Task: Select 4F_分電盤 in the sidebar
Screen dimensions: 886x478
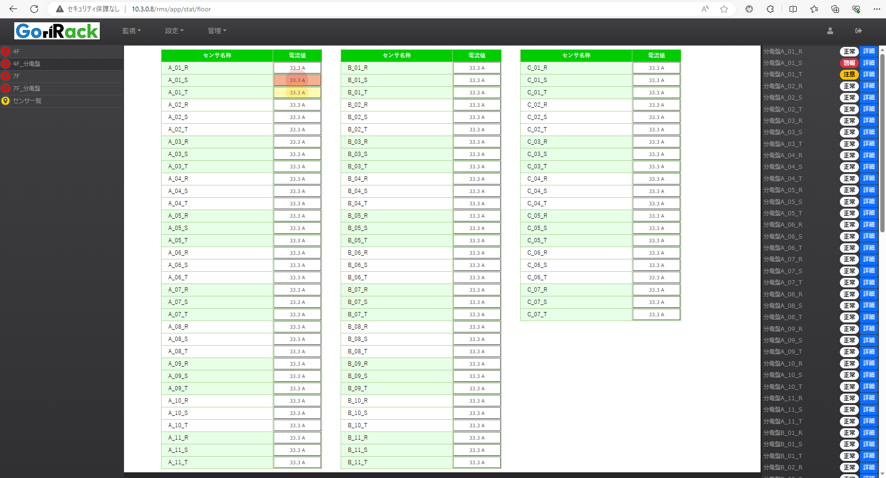Action: (x=62, y=64)
